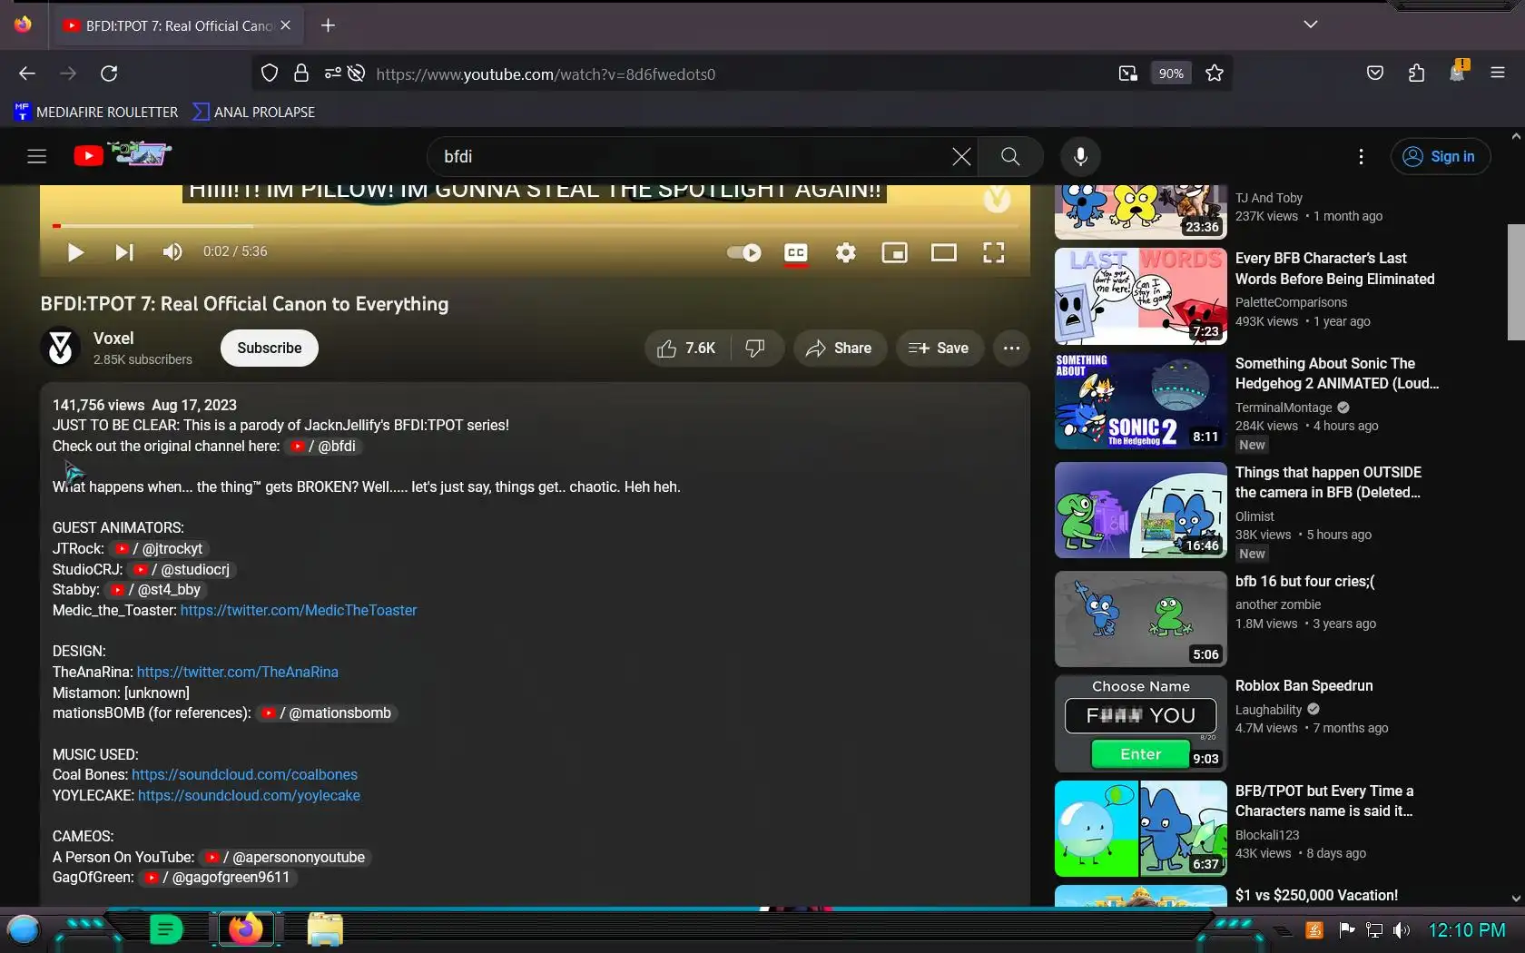Mute the video volume
Viewport: 1525px width, 953px height.
172,252
